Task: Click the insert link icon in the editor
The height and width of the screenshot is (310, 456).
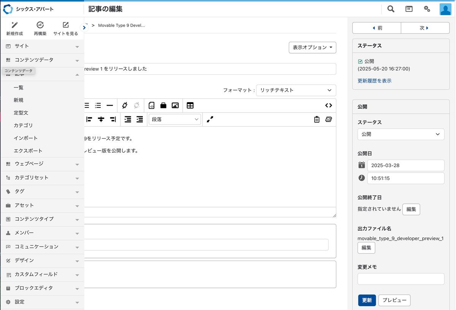Action: click(125, 106)
